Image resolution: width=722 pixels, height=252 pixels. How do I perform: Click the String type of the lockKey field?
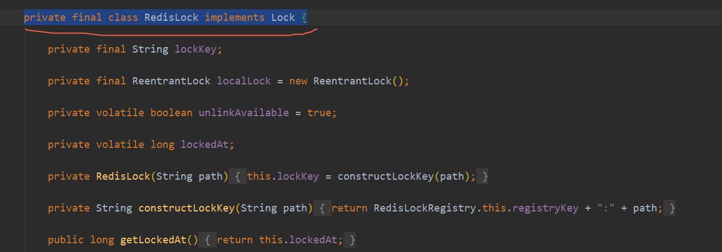click(x=150, y=49)
